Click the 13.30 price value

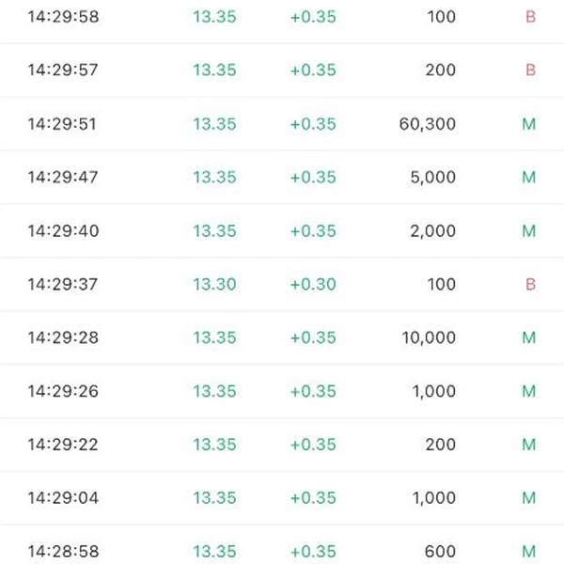point(214,285)
